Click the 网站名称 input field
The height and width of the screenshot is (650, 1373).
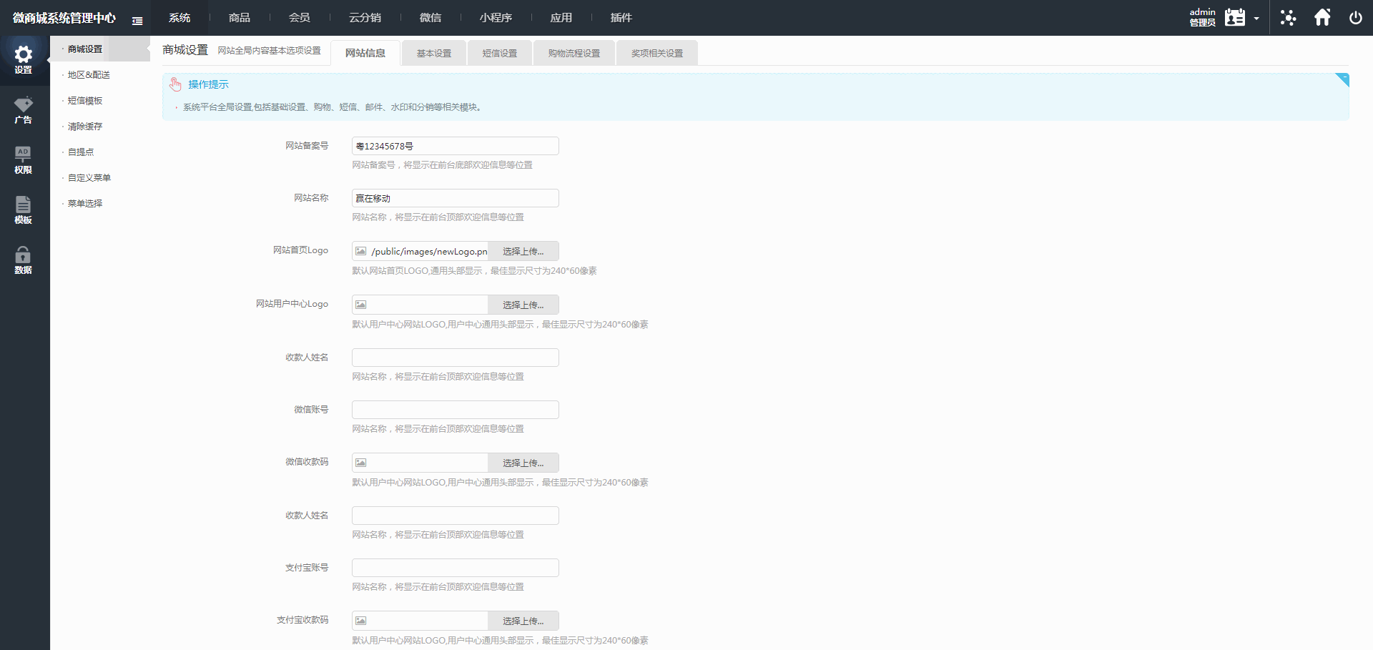coord(455,198)
